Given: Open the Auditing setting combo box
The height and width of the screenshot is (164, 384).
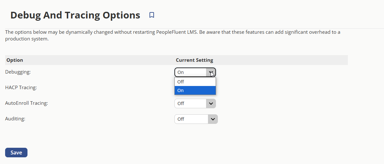Looking at the screenshot, I should [x=196, y=119].
